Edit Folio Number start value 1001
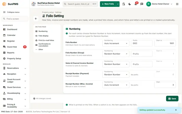The width and height of the screenshot is (182, 114). (165, 43)
